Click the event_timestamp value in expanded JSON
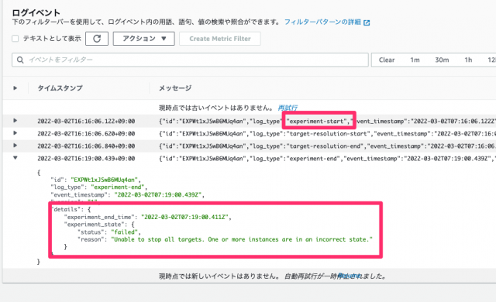496x302 pixels. 159,194
